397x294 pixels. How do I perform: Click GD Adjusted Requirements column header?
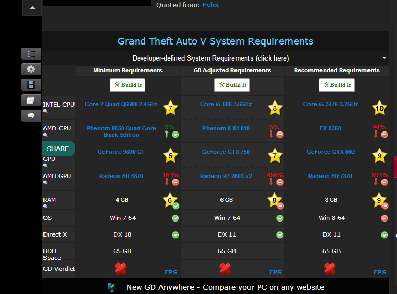click(x=232, y=70)
